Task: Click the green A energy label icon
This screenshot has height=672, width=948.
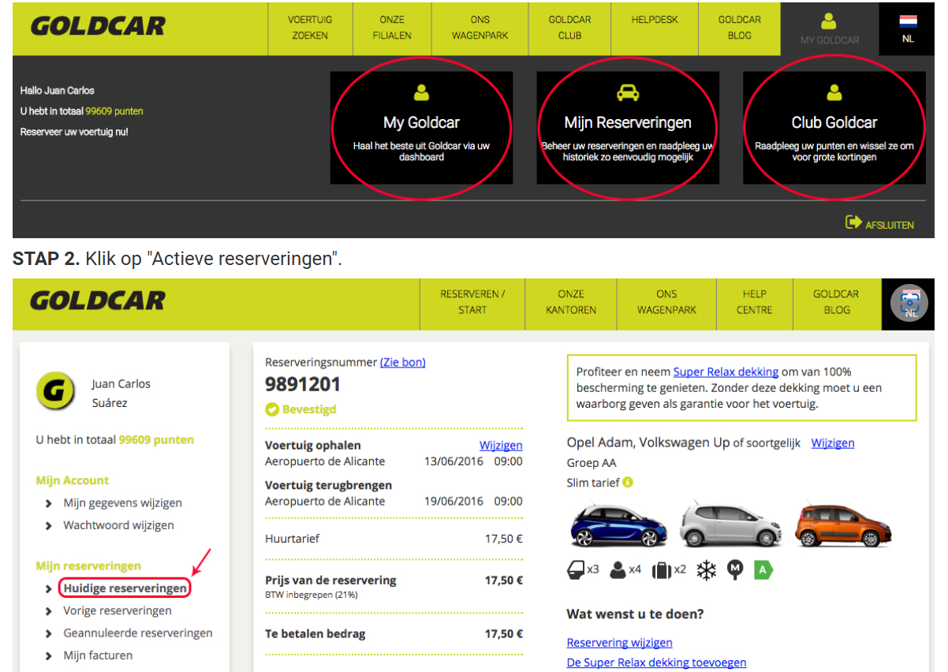Action: click(x=762, y=569)
